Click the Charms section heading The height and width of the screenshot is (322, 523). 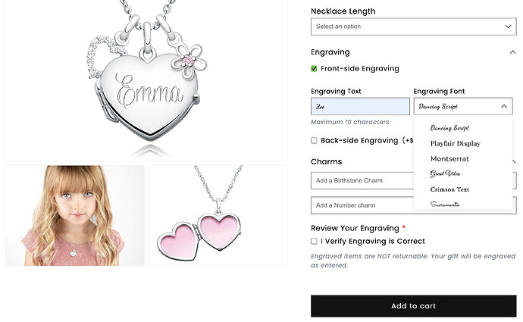coord(326,161)
